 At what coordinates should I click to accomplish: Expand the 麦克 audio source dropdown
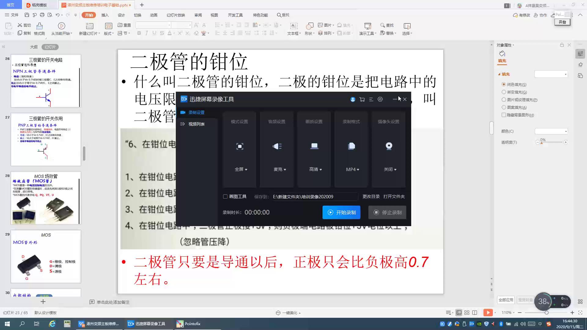[280, 169]
